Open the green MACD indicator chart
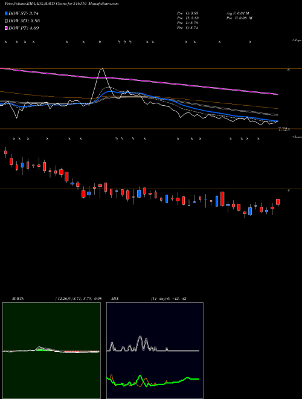The image size is (302, 399). click(x=51, y=351)
